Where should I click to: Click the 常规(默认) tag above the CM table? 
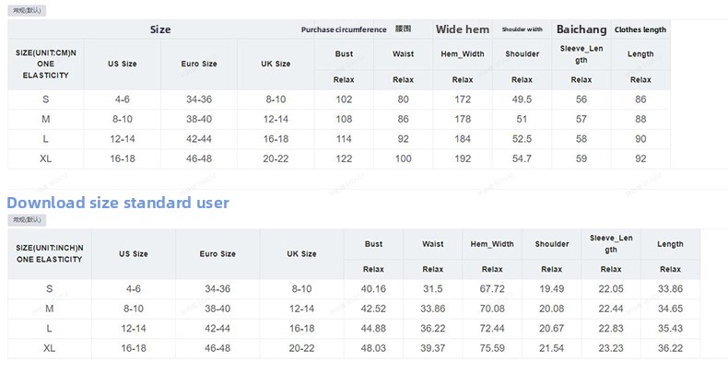click(27, 9)
